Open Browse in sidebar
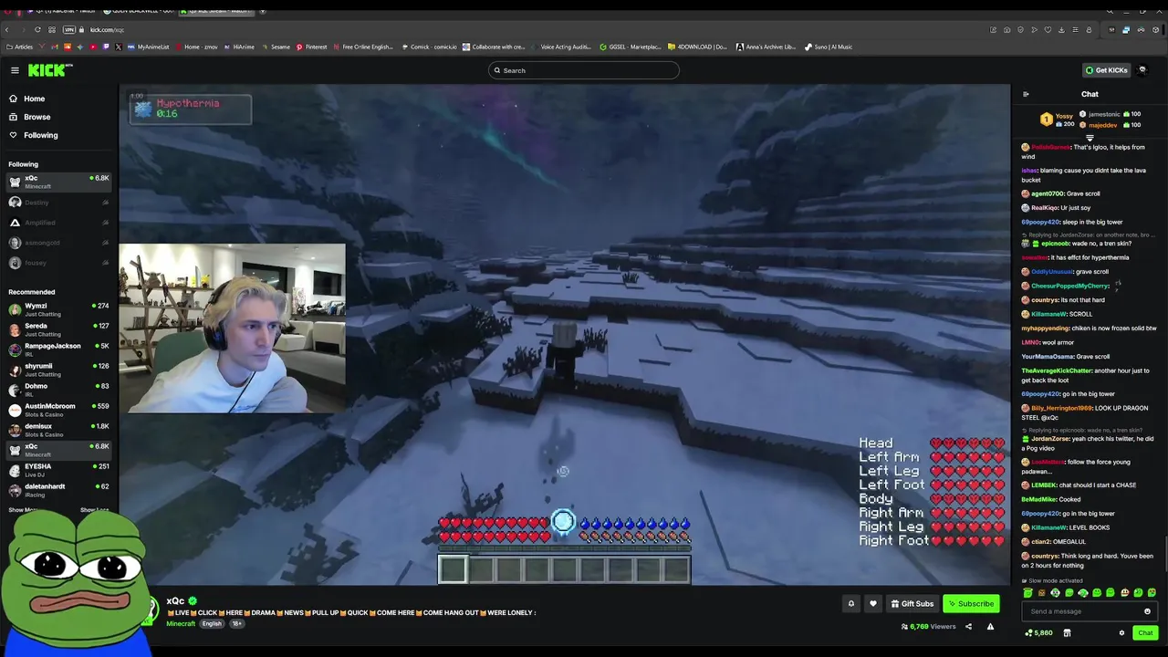The image size is (1168, 657). tap(59, 117)
